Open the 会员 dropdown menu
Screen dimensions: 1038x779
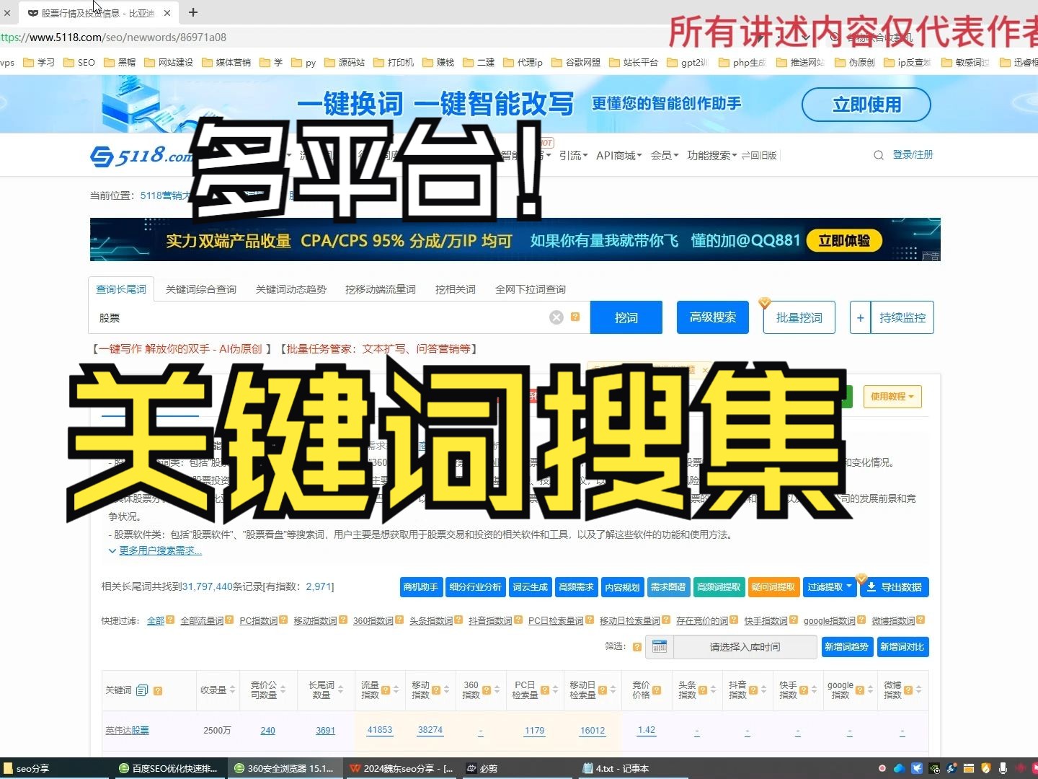(x=664, y=155)
